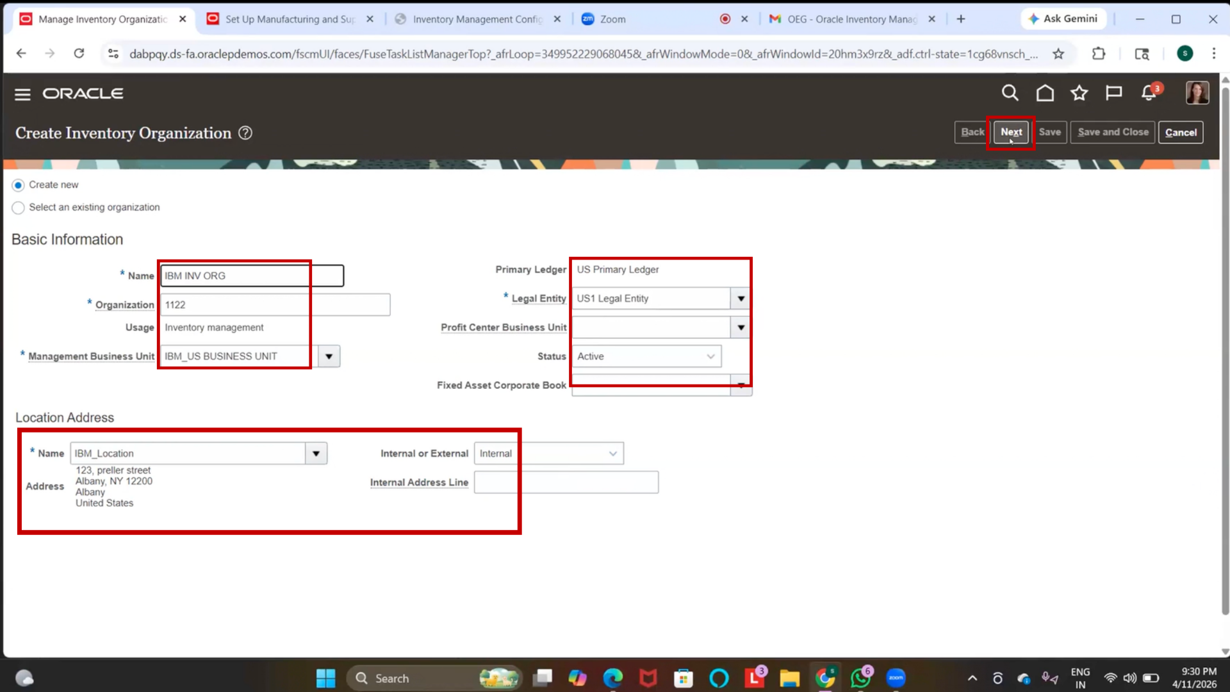Click the Back button
1230x692 pixels.
972,132
